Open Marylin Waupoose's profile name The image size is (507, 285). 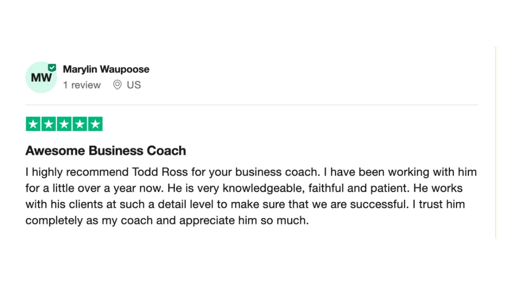[x=106, y=69]
